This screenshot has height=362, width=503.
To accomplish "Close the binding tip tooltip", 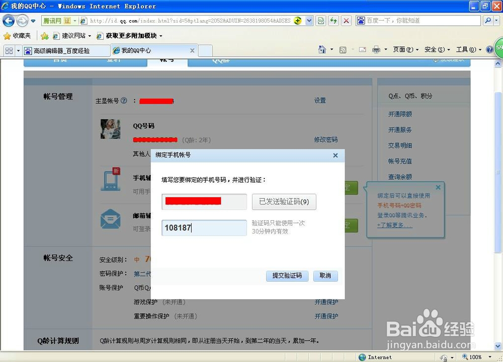I will [x=438, y=187].
